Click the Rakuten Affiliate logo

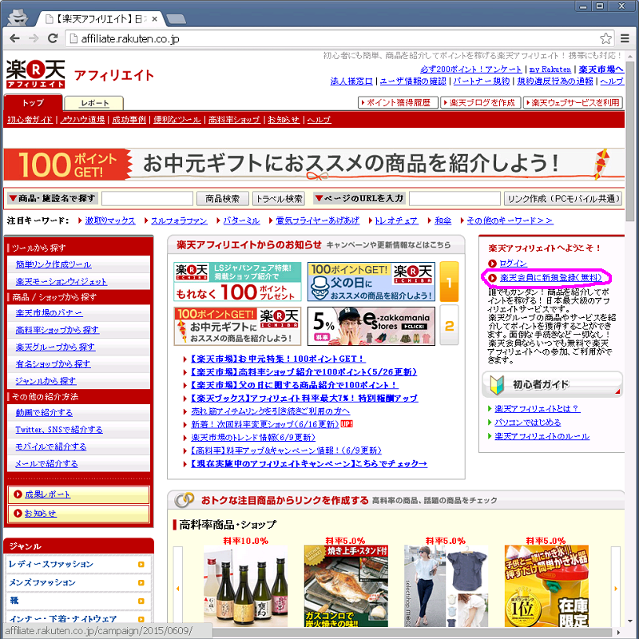pyautogui.click(x=35, y=73)
